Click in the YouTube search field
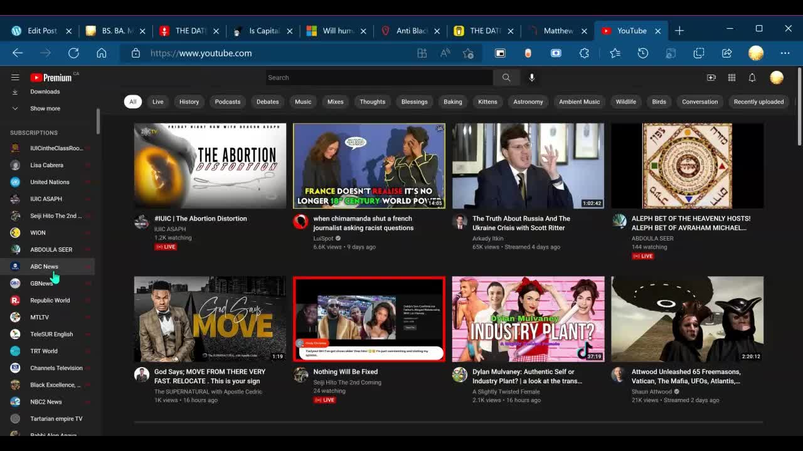This screenshot has width=803, height=451. [379, 78]
